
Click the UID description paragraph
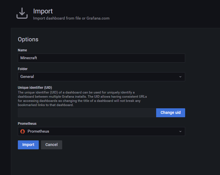[x=82, y=99]
